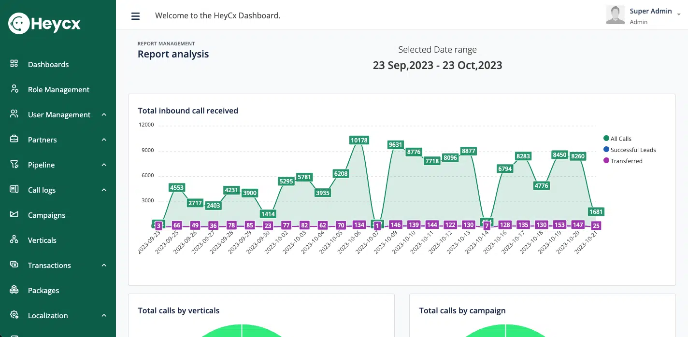
Task: Click the Transactions wallet icon
Action: (14, 265)
